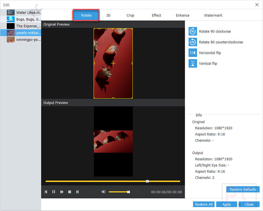Close the Edit dialog with X
This screenshot has width=263, height=211.
tap(257, 5)
